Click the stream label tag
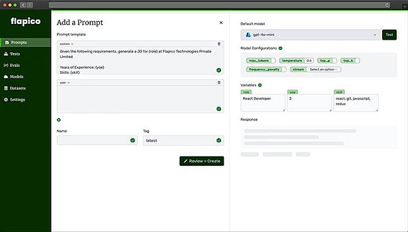 tap(299, 69)
